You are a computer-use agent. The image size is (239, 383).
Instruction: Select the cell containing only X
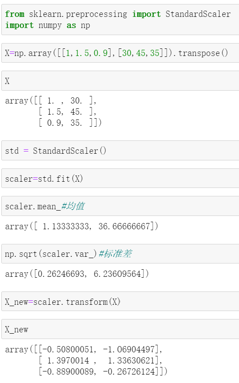coord(120,81)
